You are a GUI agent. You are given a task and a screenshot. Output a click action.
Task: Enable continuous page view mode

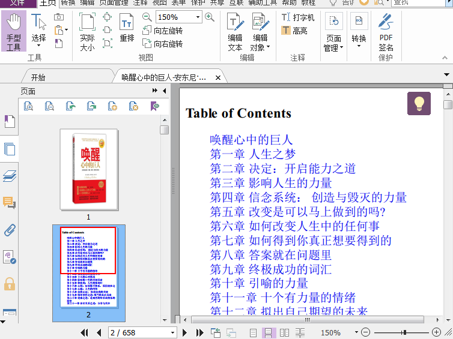tap(269, 332)
